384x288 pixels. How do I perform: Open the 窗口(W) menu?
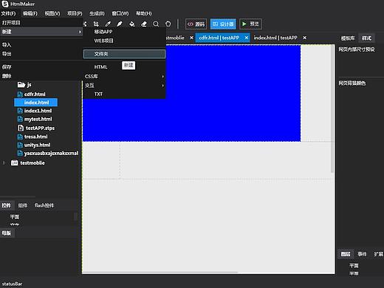tap(120, 13)
